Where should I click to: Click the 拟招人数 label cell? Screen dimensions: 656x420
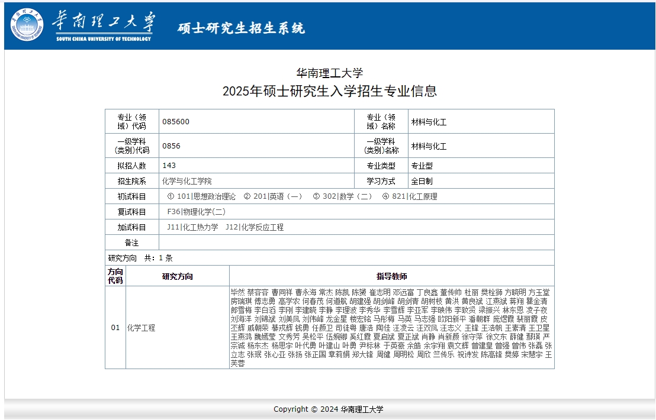click(x=132, y=166)
